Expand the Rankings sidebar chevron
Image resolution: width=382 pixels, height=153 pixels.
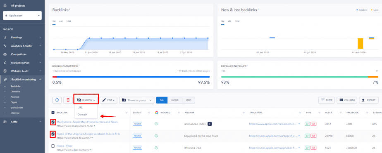tap(40, 38)
